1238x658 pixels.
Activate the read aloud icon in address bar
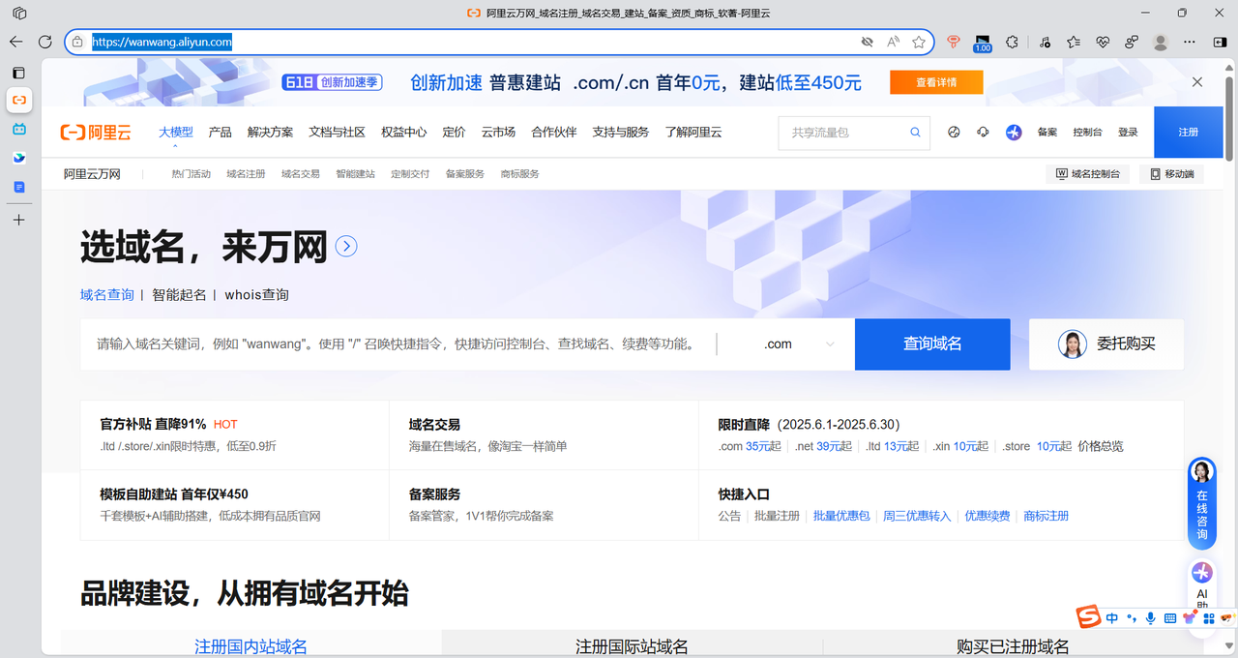pyautogui.click(x=893, y=42)
